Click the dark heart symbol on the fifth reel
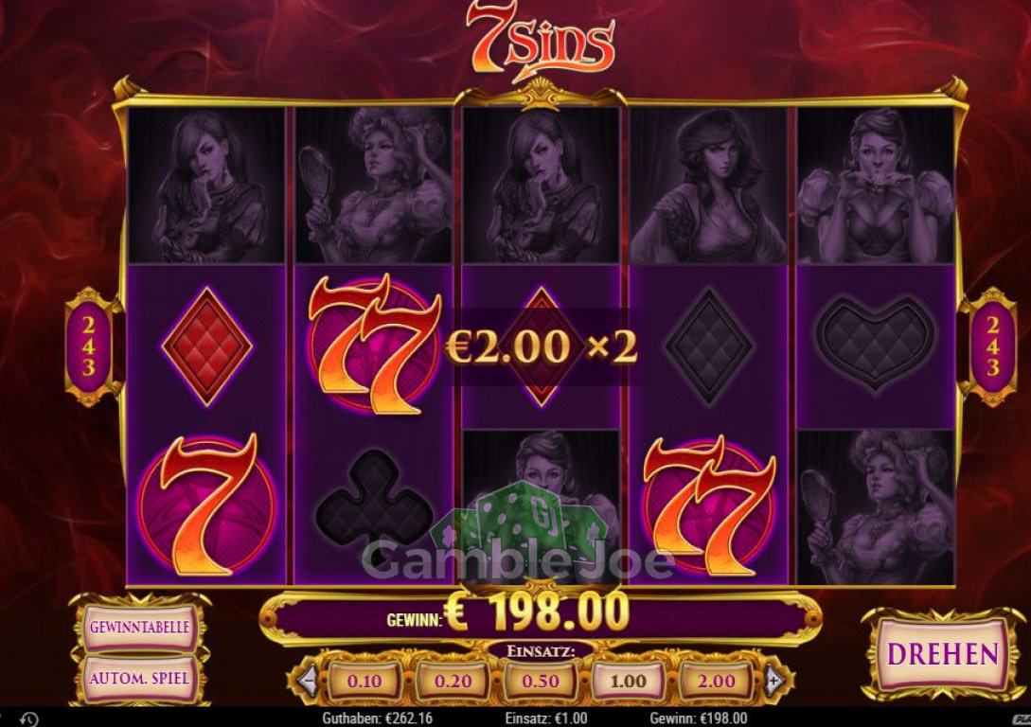The width and height of the screenshot is (1031, 727). pos(875,345)
